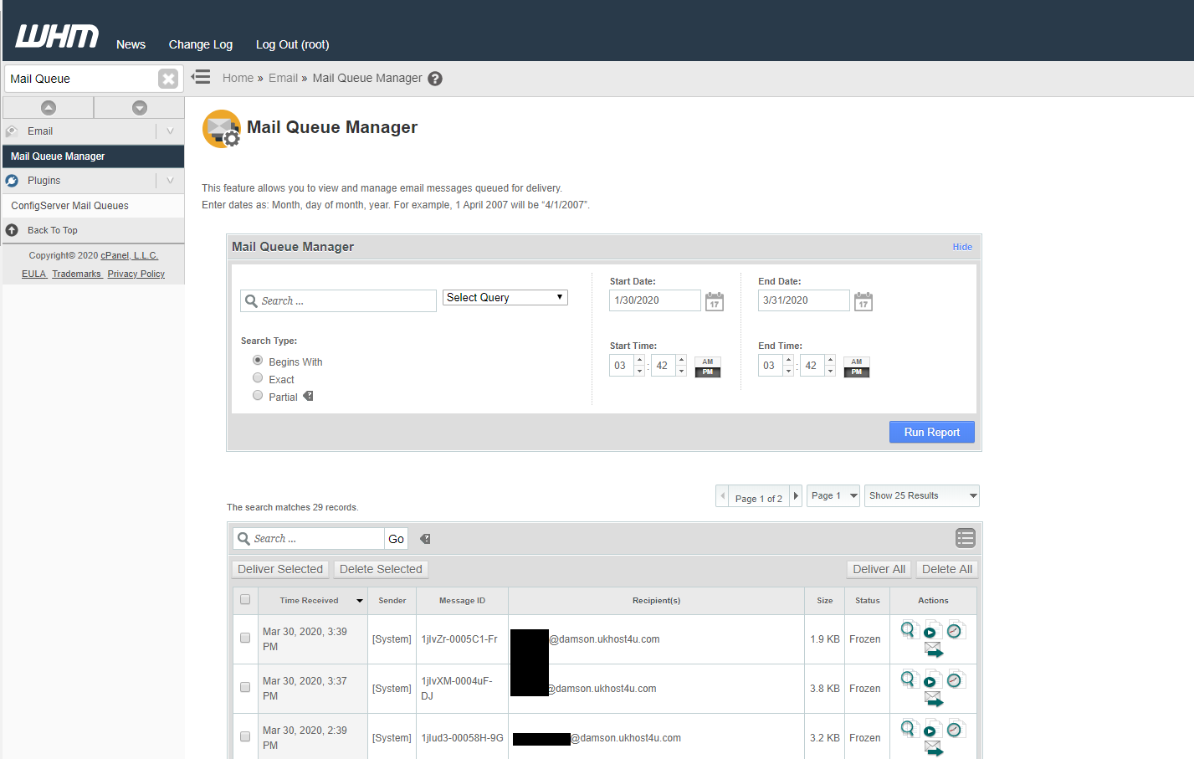This screenshot has width=1194, height=759.
Task: Check the select-all checkbox in the table header
Action: [x=245, y=599]
